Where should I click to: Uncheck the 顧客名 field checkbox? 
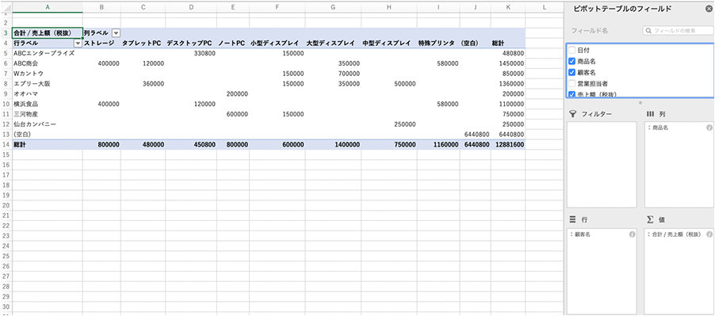(x=572, y=72)
